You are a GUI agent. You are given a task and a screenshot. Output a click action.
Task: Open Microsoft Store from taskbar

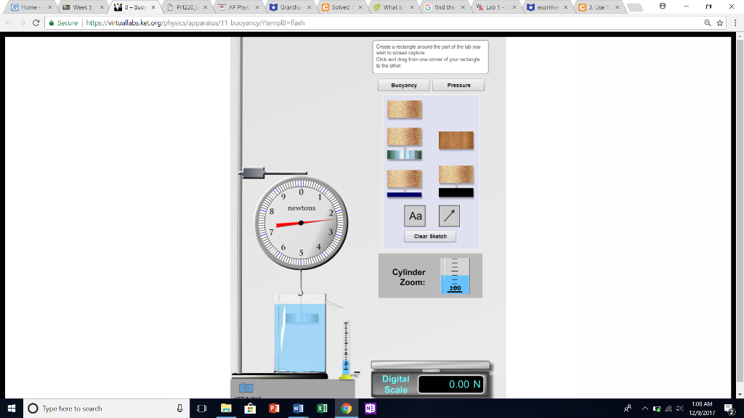(x=250, y=408)
